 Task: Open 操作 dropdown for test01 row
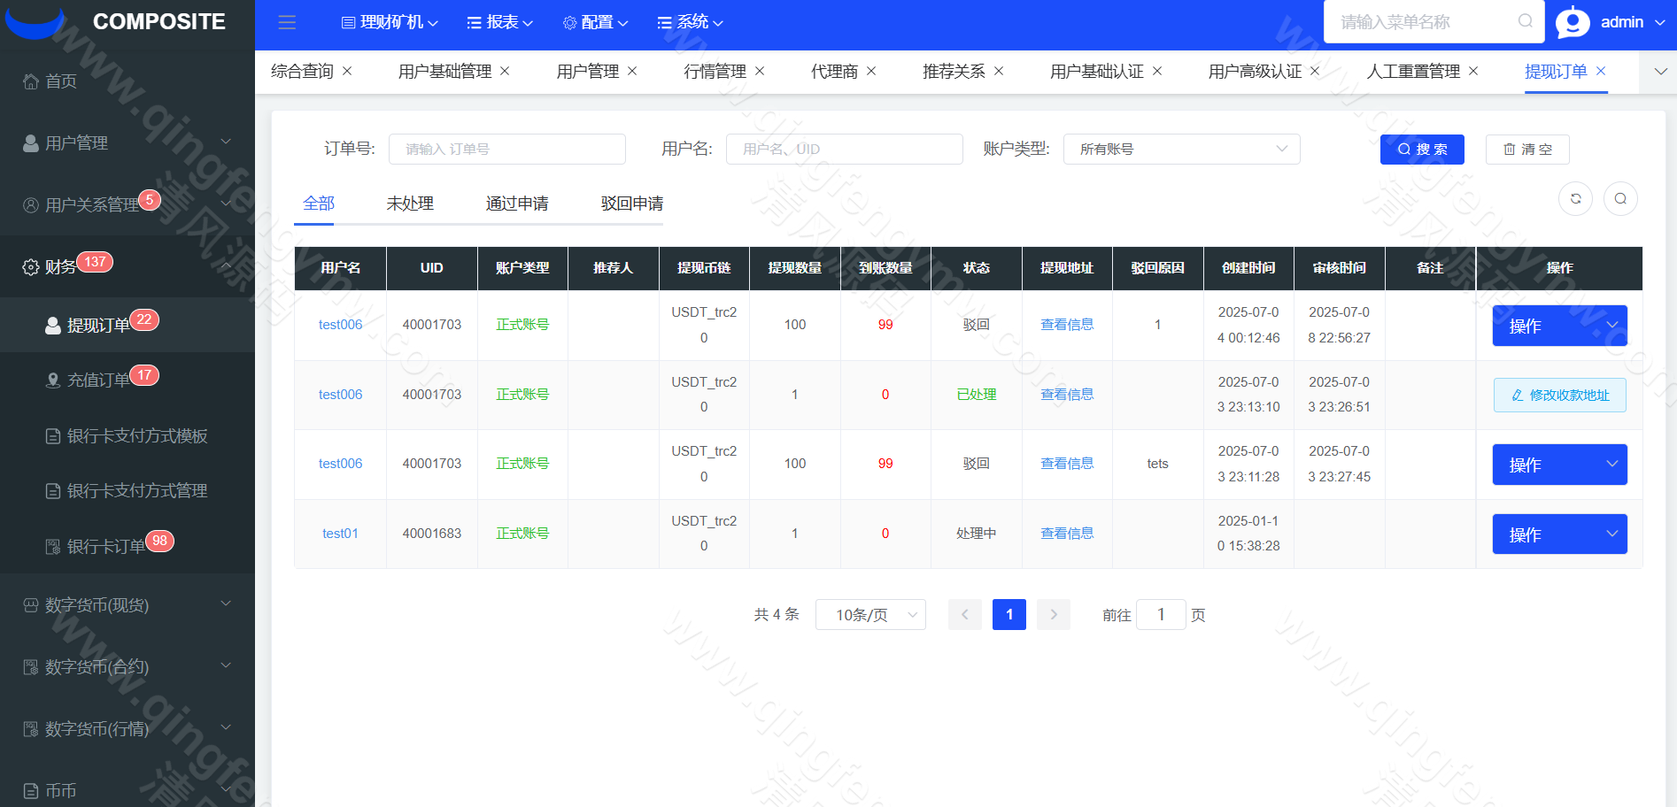(x=1559, y=534)
